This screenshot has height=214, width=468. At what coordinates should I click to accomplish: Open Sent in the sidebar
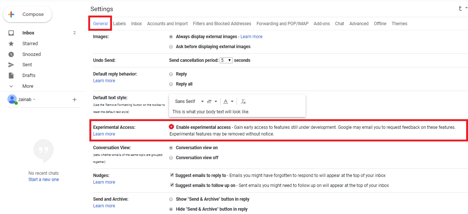pyautogui.click(x=27, y=65)
